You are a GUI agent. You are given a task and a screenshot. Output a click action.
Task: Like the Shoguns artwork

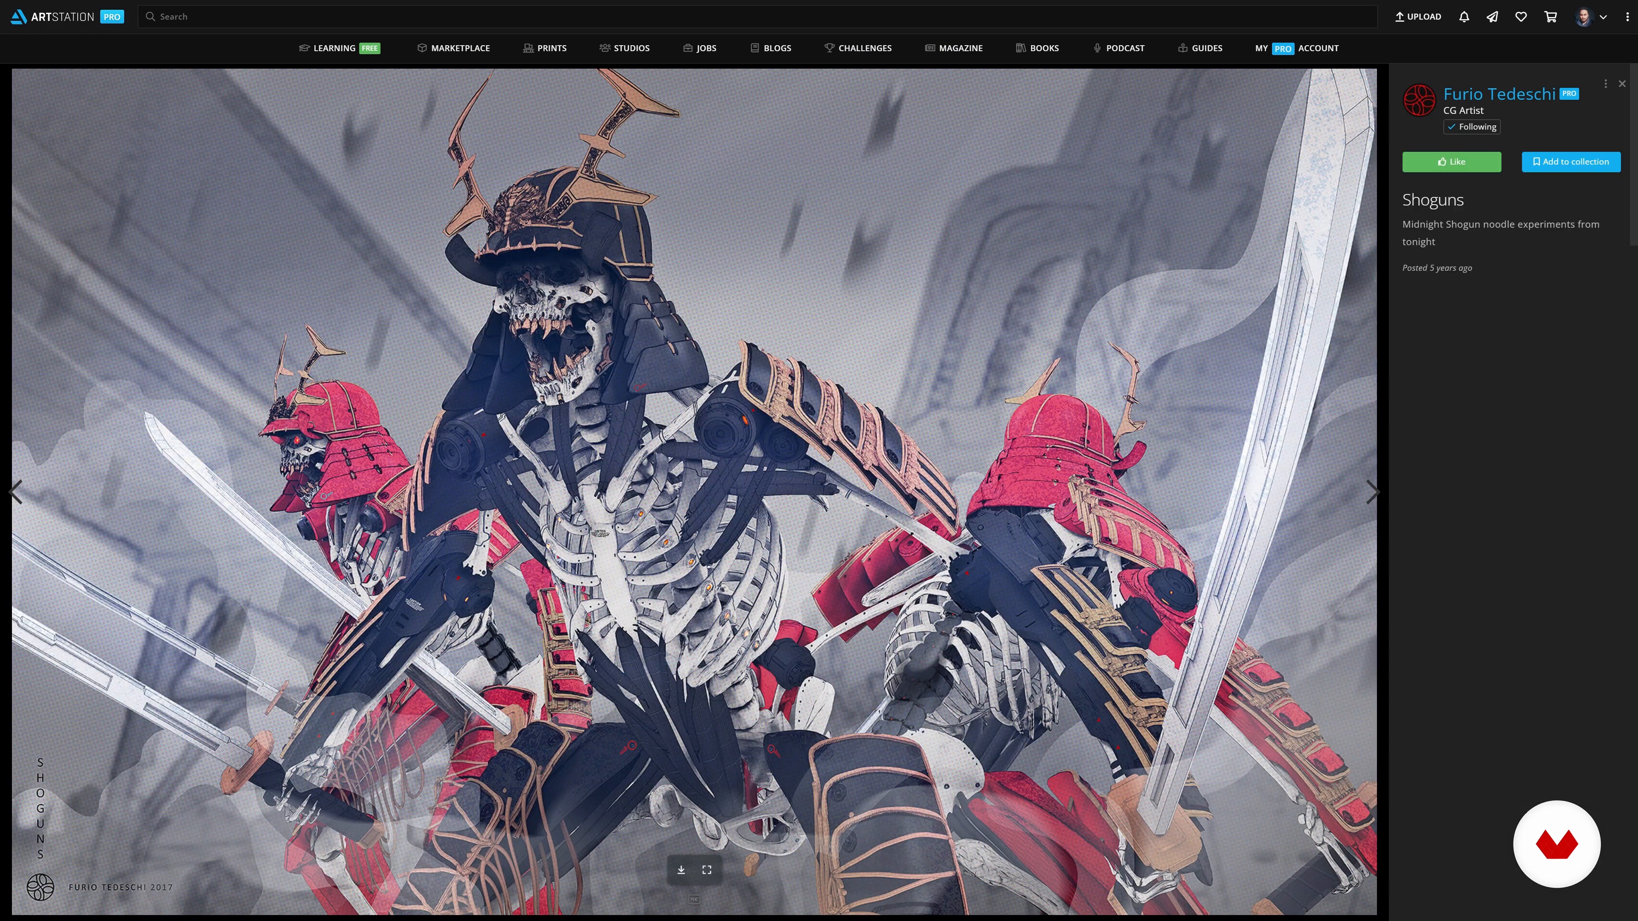1452,162
